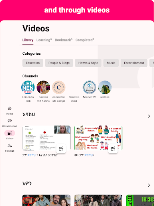Click the Settings label in sidebar

coord(10,151)
